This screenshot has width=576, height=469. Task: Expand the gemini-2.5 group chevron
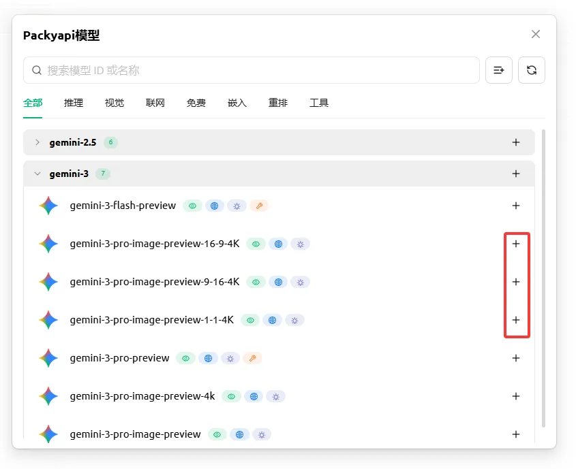[37, 142]
